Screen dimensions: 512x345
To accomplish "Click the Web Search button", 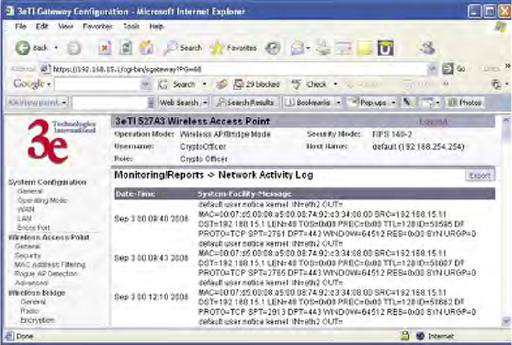I will coord(179,103).
